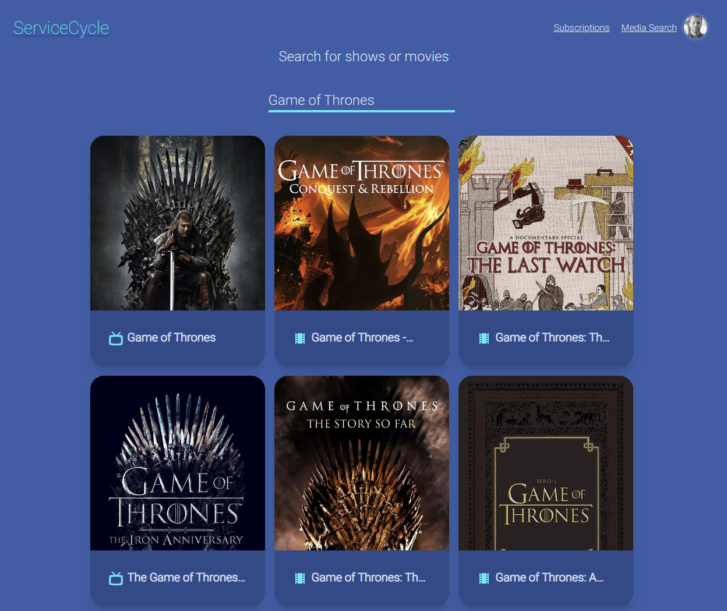The height and width of the screenshot is (611, 727).
Task: Click the film icon on The Story So Far card
Action: (x=300, y=578)
